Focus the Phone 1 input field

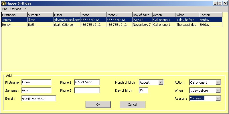point(87,82)
